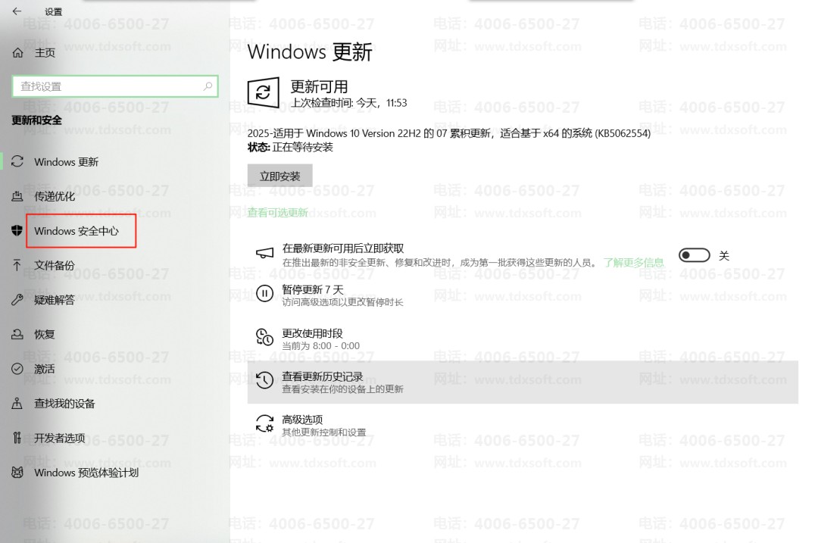
Task: Click the recovery icon in sidebar
Action: (17, 334)
